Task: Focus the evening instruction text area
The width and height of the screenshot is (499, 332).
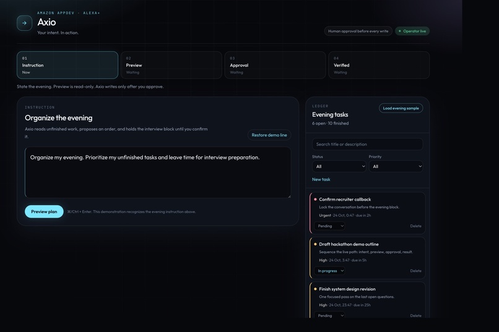Action: (158, 172)
